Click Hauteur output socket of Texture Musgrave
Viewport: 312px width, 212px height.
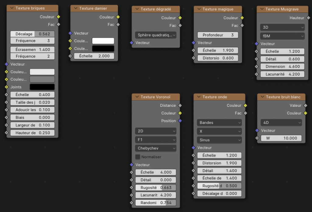tap(308, 18)
